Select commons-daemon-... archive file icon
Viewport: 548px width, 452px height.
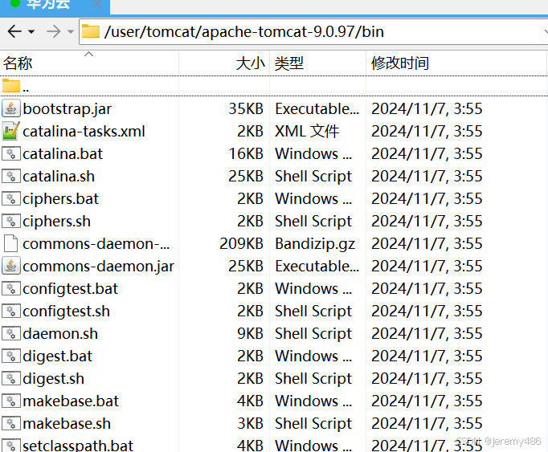pyautogui.click(x=10, y=243)
